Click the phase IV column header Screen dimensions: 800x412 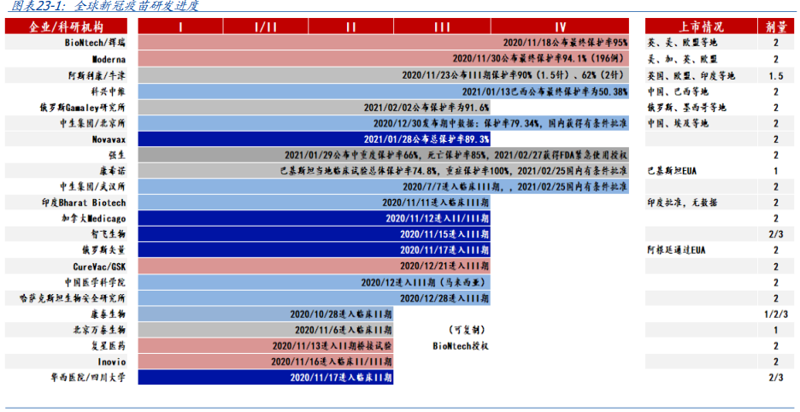click(x=560, y=26)
